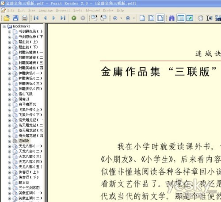The image size is (221, 202).
Task: Go to next page arrow
Action: pyautogui.click(x=54, y=18)
